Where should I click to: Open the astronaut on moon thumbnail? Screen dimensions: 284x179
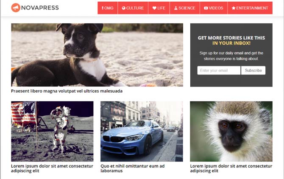52,131
